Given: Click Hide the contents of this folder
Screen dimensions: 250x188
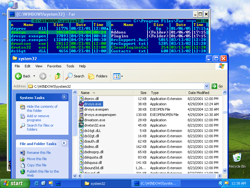Looking at the screenshot, I should (42, 108).
